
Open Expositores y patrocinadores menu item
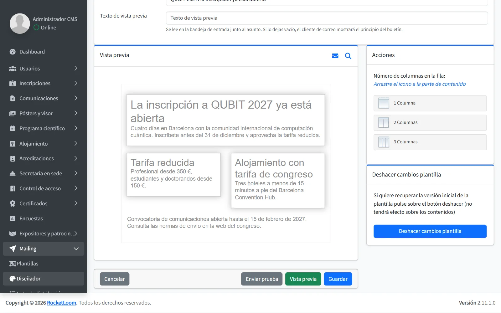click(x=44, y=234)
